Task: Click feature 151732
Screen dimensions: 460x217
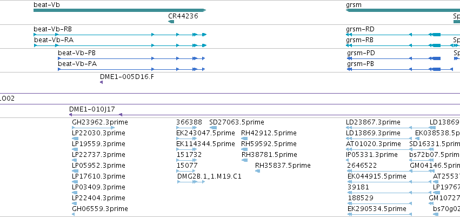Action: coord(186,160)
